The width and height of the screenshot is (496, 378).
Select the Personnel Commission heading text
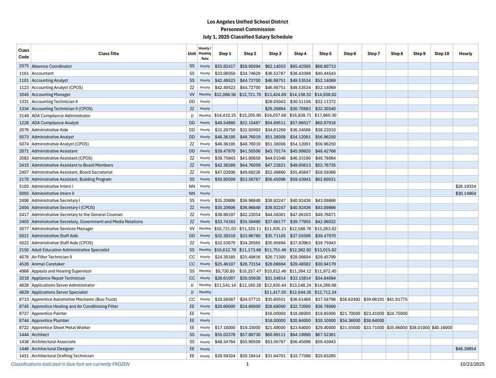pyautogui.click(x=248, y=29)
